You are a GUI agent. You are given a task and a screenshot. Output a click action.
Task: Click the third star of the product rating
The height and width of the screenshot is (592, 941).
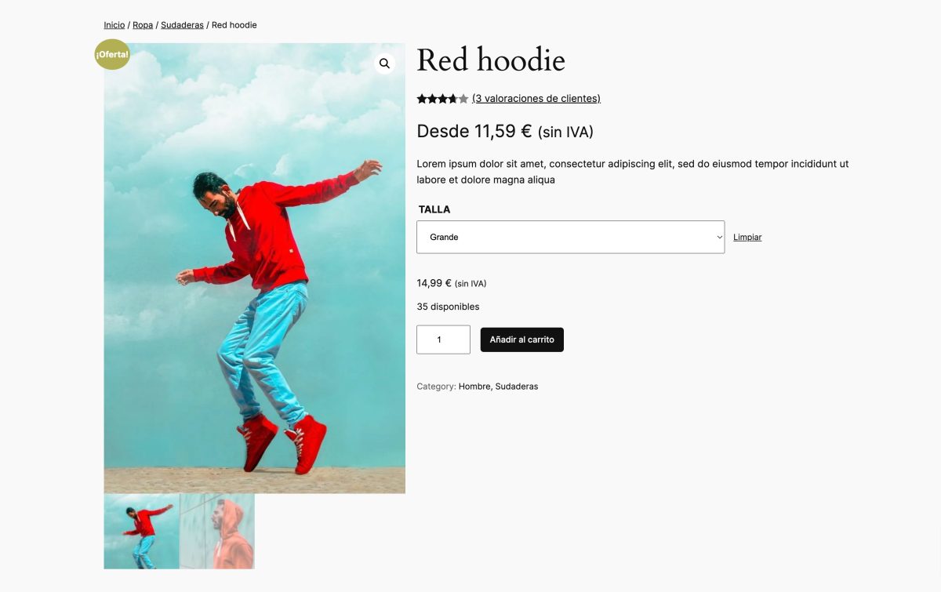click(442, 98)
